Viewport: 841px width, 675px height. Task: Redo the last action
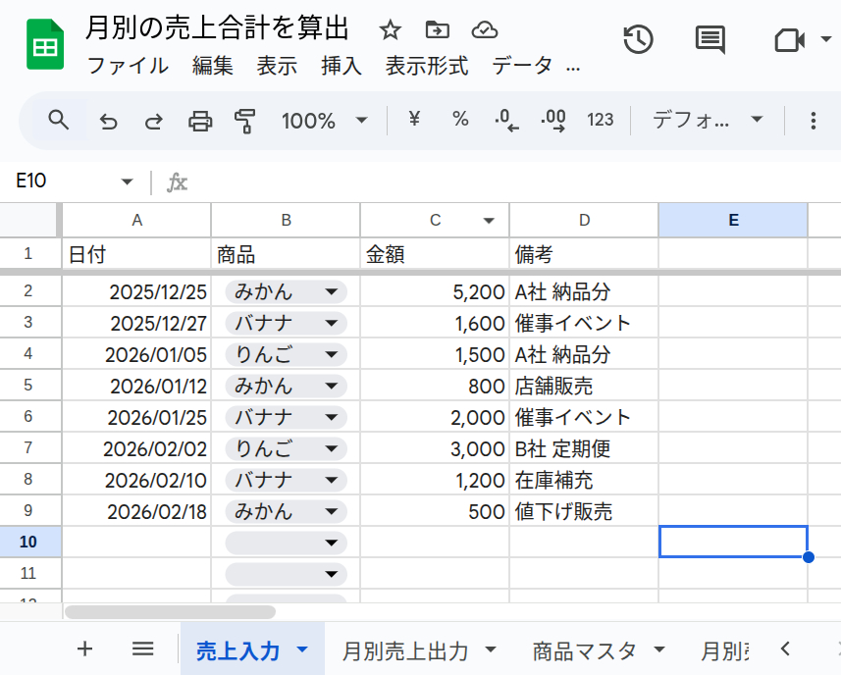pos(153,120)
